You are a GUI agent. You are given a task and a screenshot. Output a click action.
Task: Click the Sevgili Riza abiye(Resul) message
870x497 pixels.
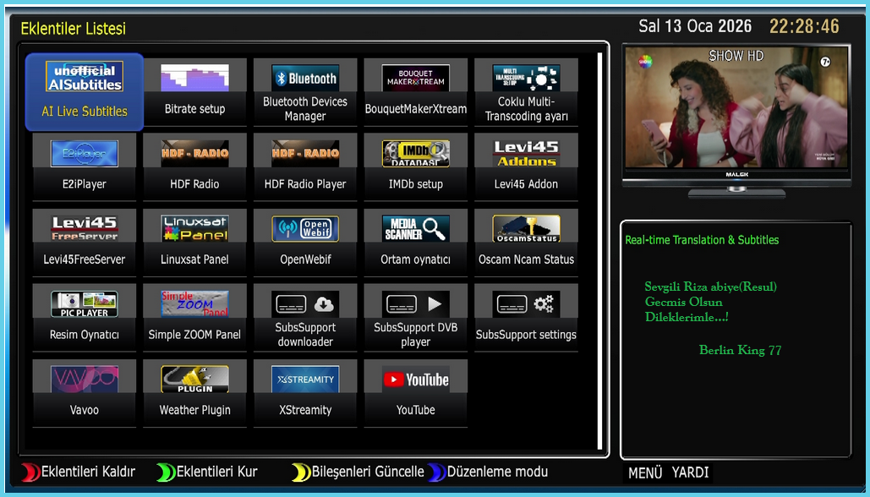[x=711, y=287]
